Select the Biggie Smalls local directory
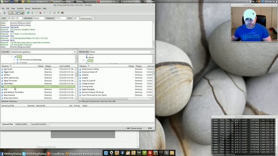This screenshot has width=278, height=156. (9, 72)
